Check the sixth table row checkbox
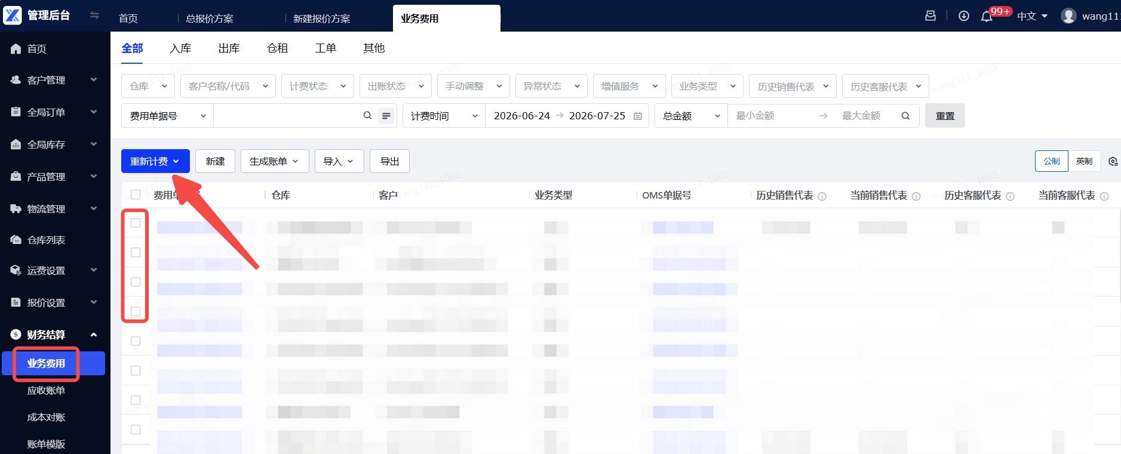 click(x=136, y=370)
